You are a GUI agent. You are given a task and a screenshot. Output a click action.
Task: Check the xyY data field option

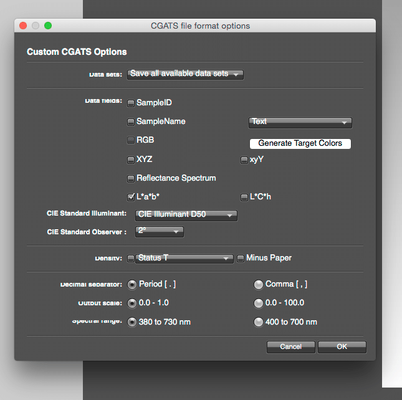244,160
